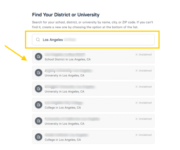
Task: Click building icon of first College result
Action: tap(39, 105)
